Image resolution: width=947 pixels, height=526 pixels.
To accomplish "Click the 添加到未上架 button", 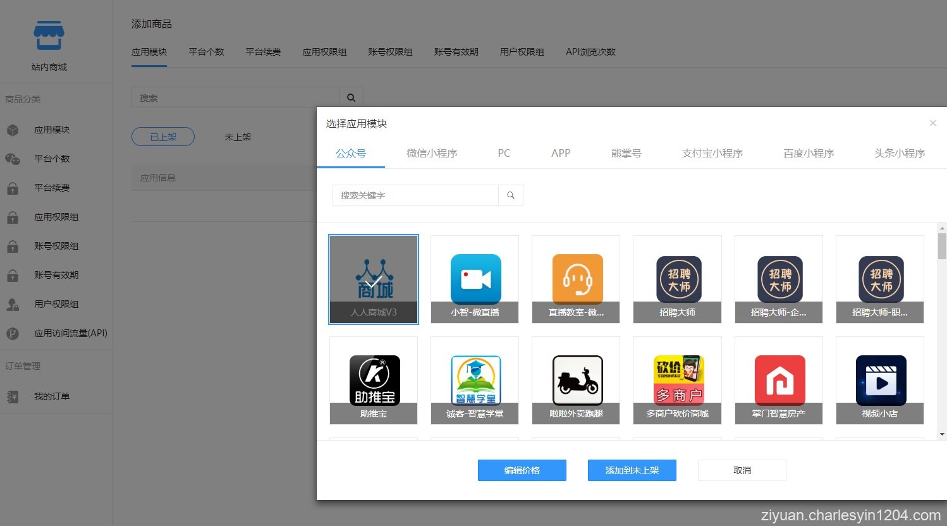I will point(632,470).
